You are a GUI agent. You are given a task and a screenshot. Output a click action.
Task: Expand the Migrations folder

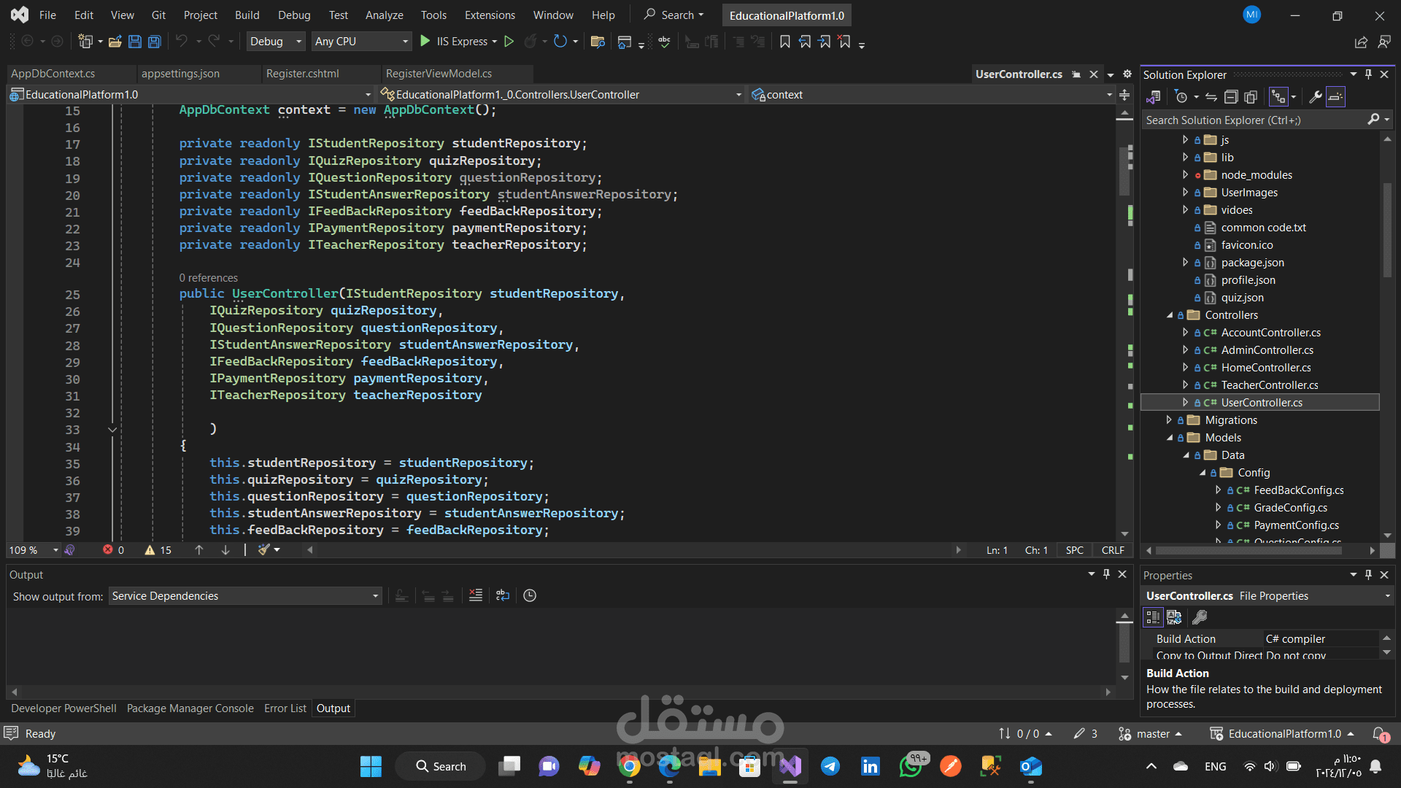click(x=1169, y=420)
